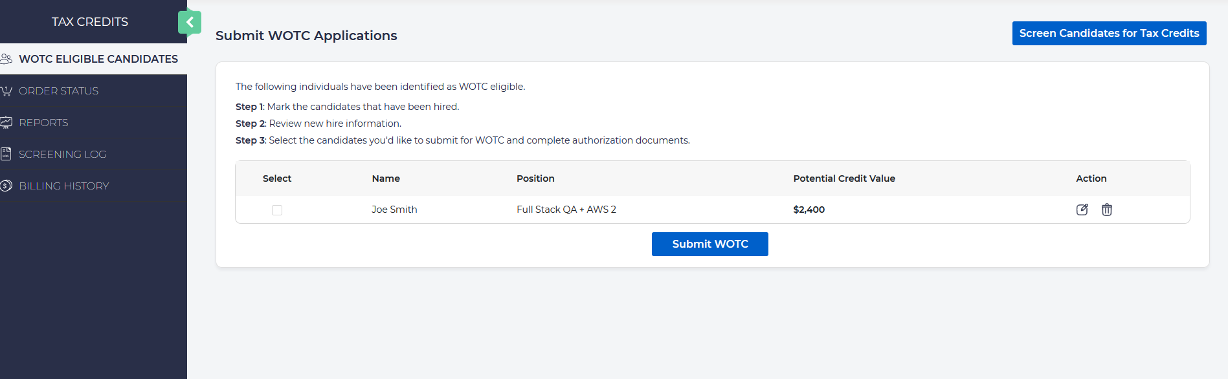Click the Name column header

pos(386,179)
